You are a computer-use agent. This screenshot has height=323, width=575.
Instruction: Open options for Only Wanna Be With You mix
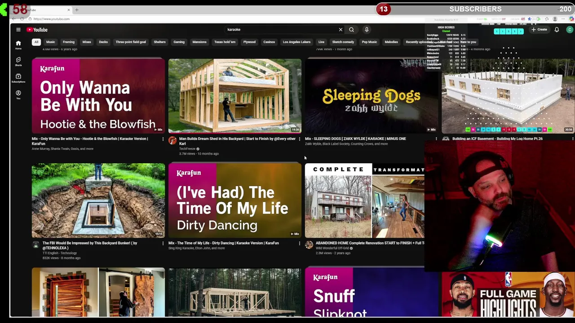pyautogui.click(x=163, y=139)
